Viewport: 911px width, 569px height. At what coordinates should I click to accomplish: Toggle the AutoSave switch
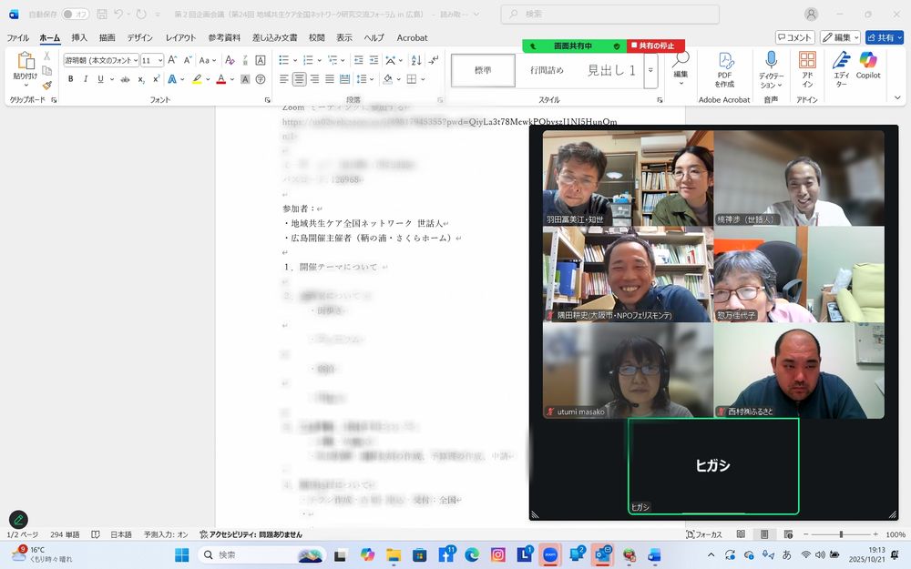coord(76,15)
